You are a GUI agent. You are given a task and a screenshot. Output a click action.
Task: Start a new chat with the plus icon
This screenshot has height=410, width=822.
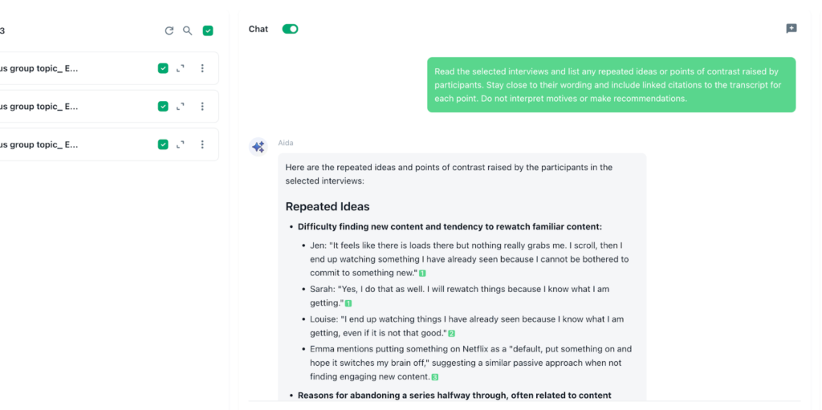(791, 29)
